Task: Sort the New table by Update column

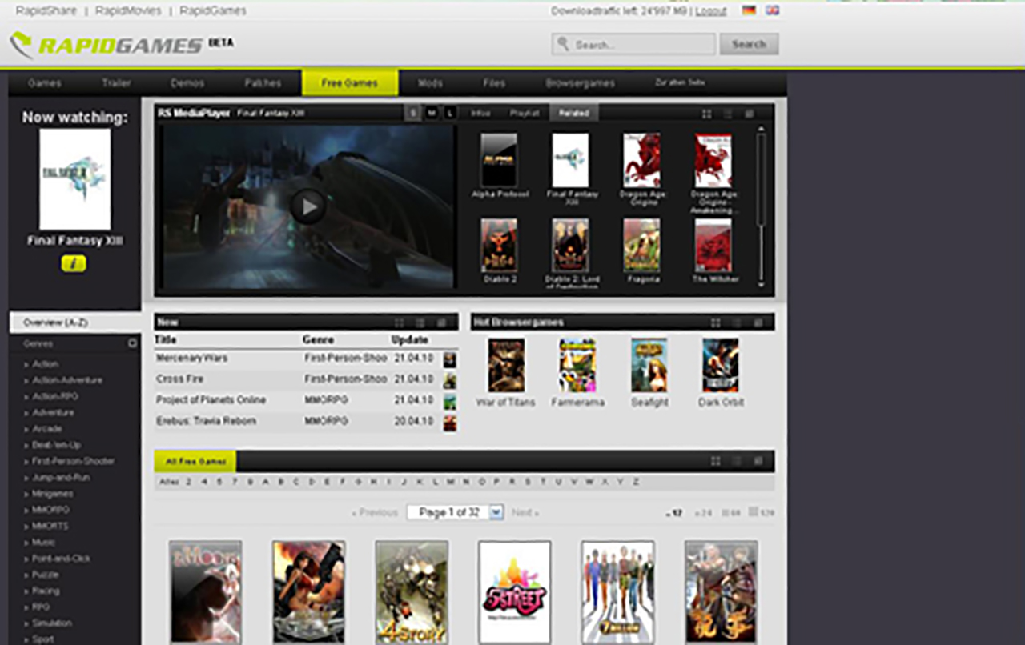Action: point(409,340)
